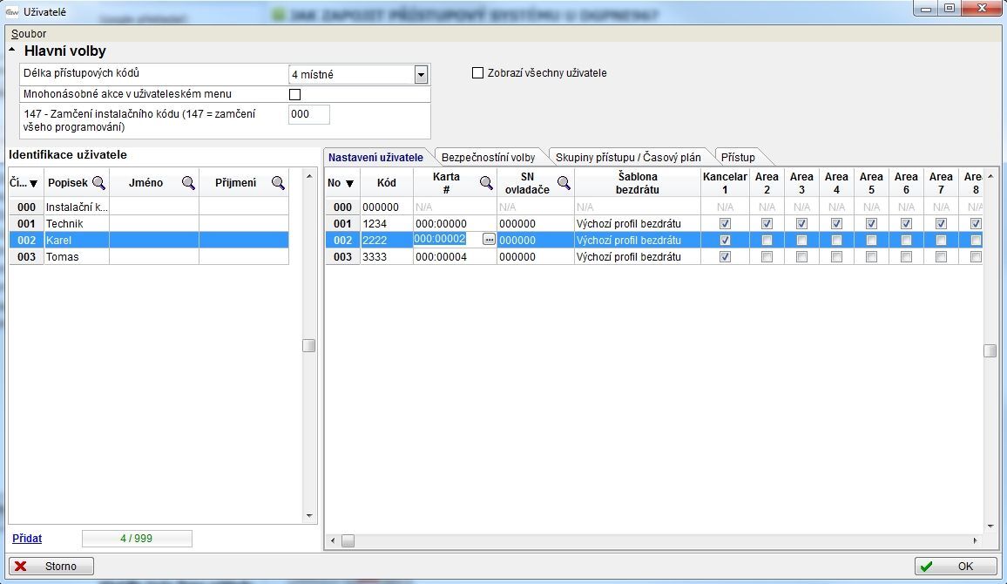Click the search icon in SN ovladače column
This screenshot has width=1007, height=584.
pos(564,182)
